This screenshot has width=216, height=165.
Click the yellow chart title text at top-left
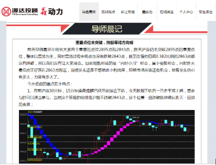tap(35, 112)
